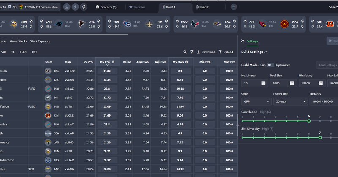
Task: Open the Contests (0) tab
Action: click(106, 7)
